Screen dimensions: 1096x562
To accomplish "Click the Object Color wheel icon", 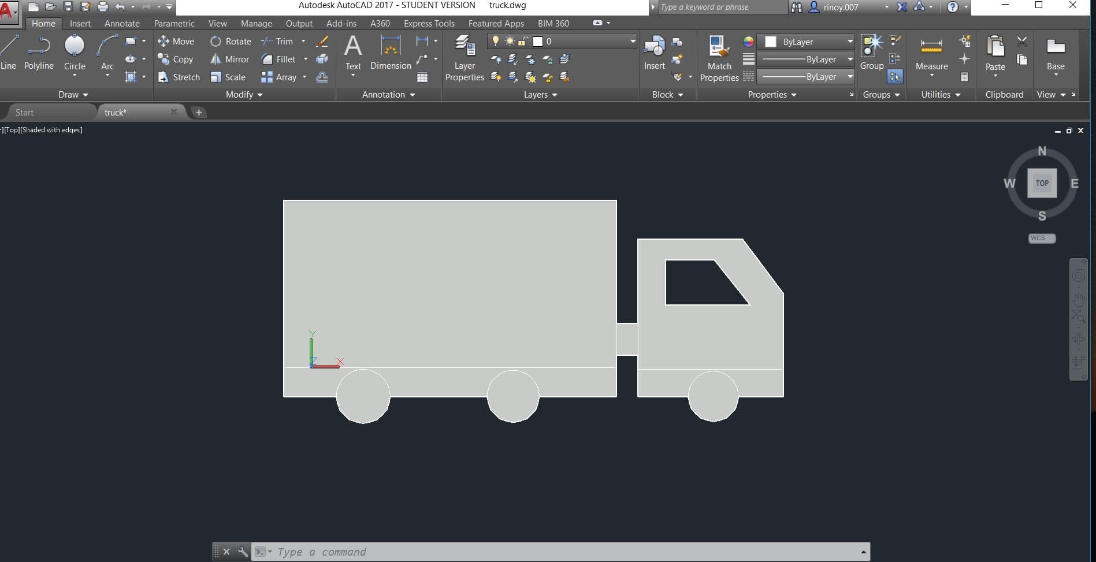I will click(748, 42).
